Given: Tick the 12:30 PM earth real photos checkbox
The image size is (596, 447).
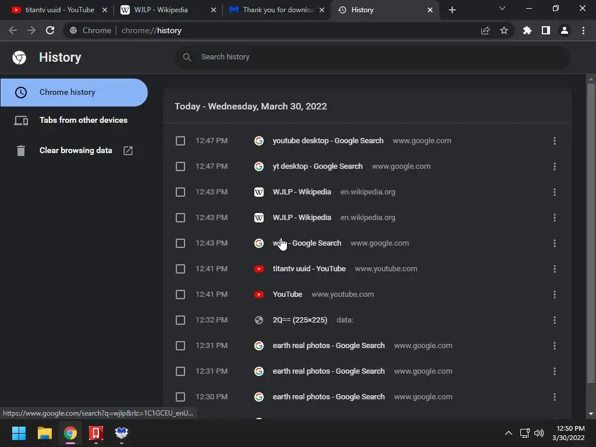Looking at the screenshot, I should pyautogui.click(x=180, y=397).
